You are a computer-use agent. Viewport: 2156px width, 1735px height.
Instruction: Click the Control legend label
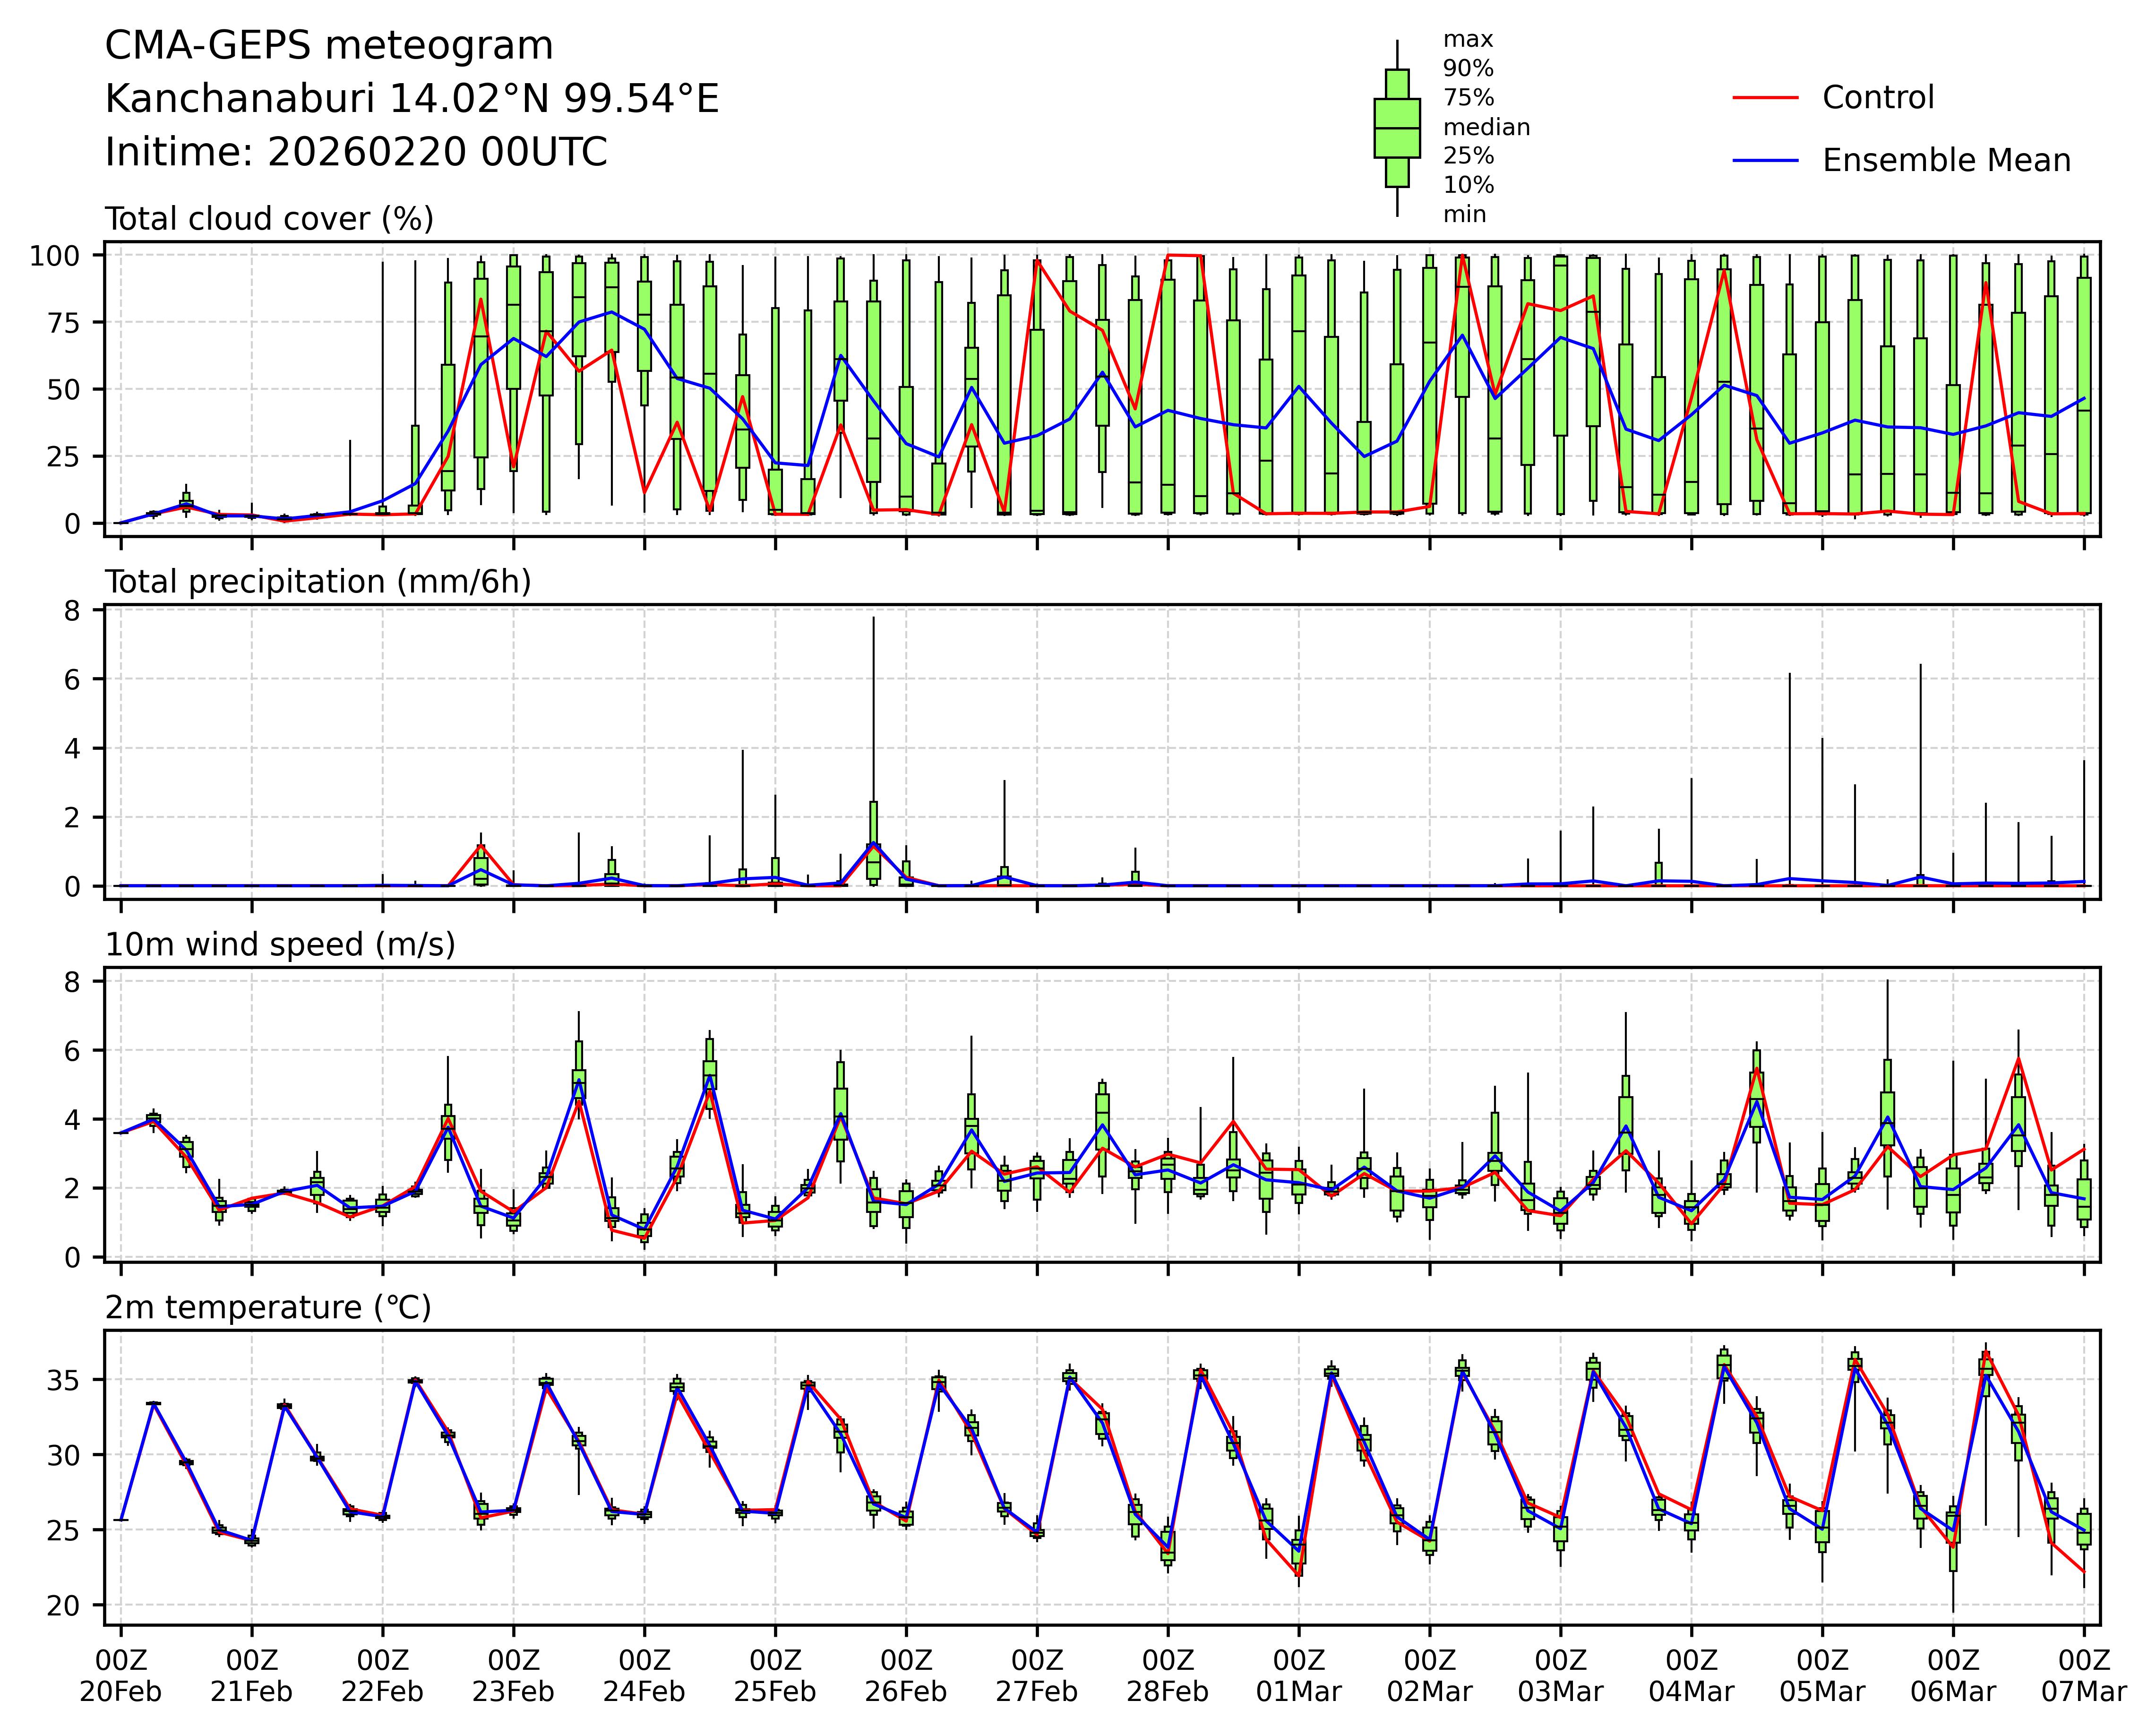point(1878,98)
